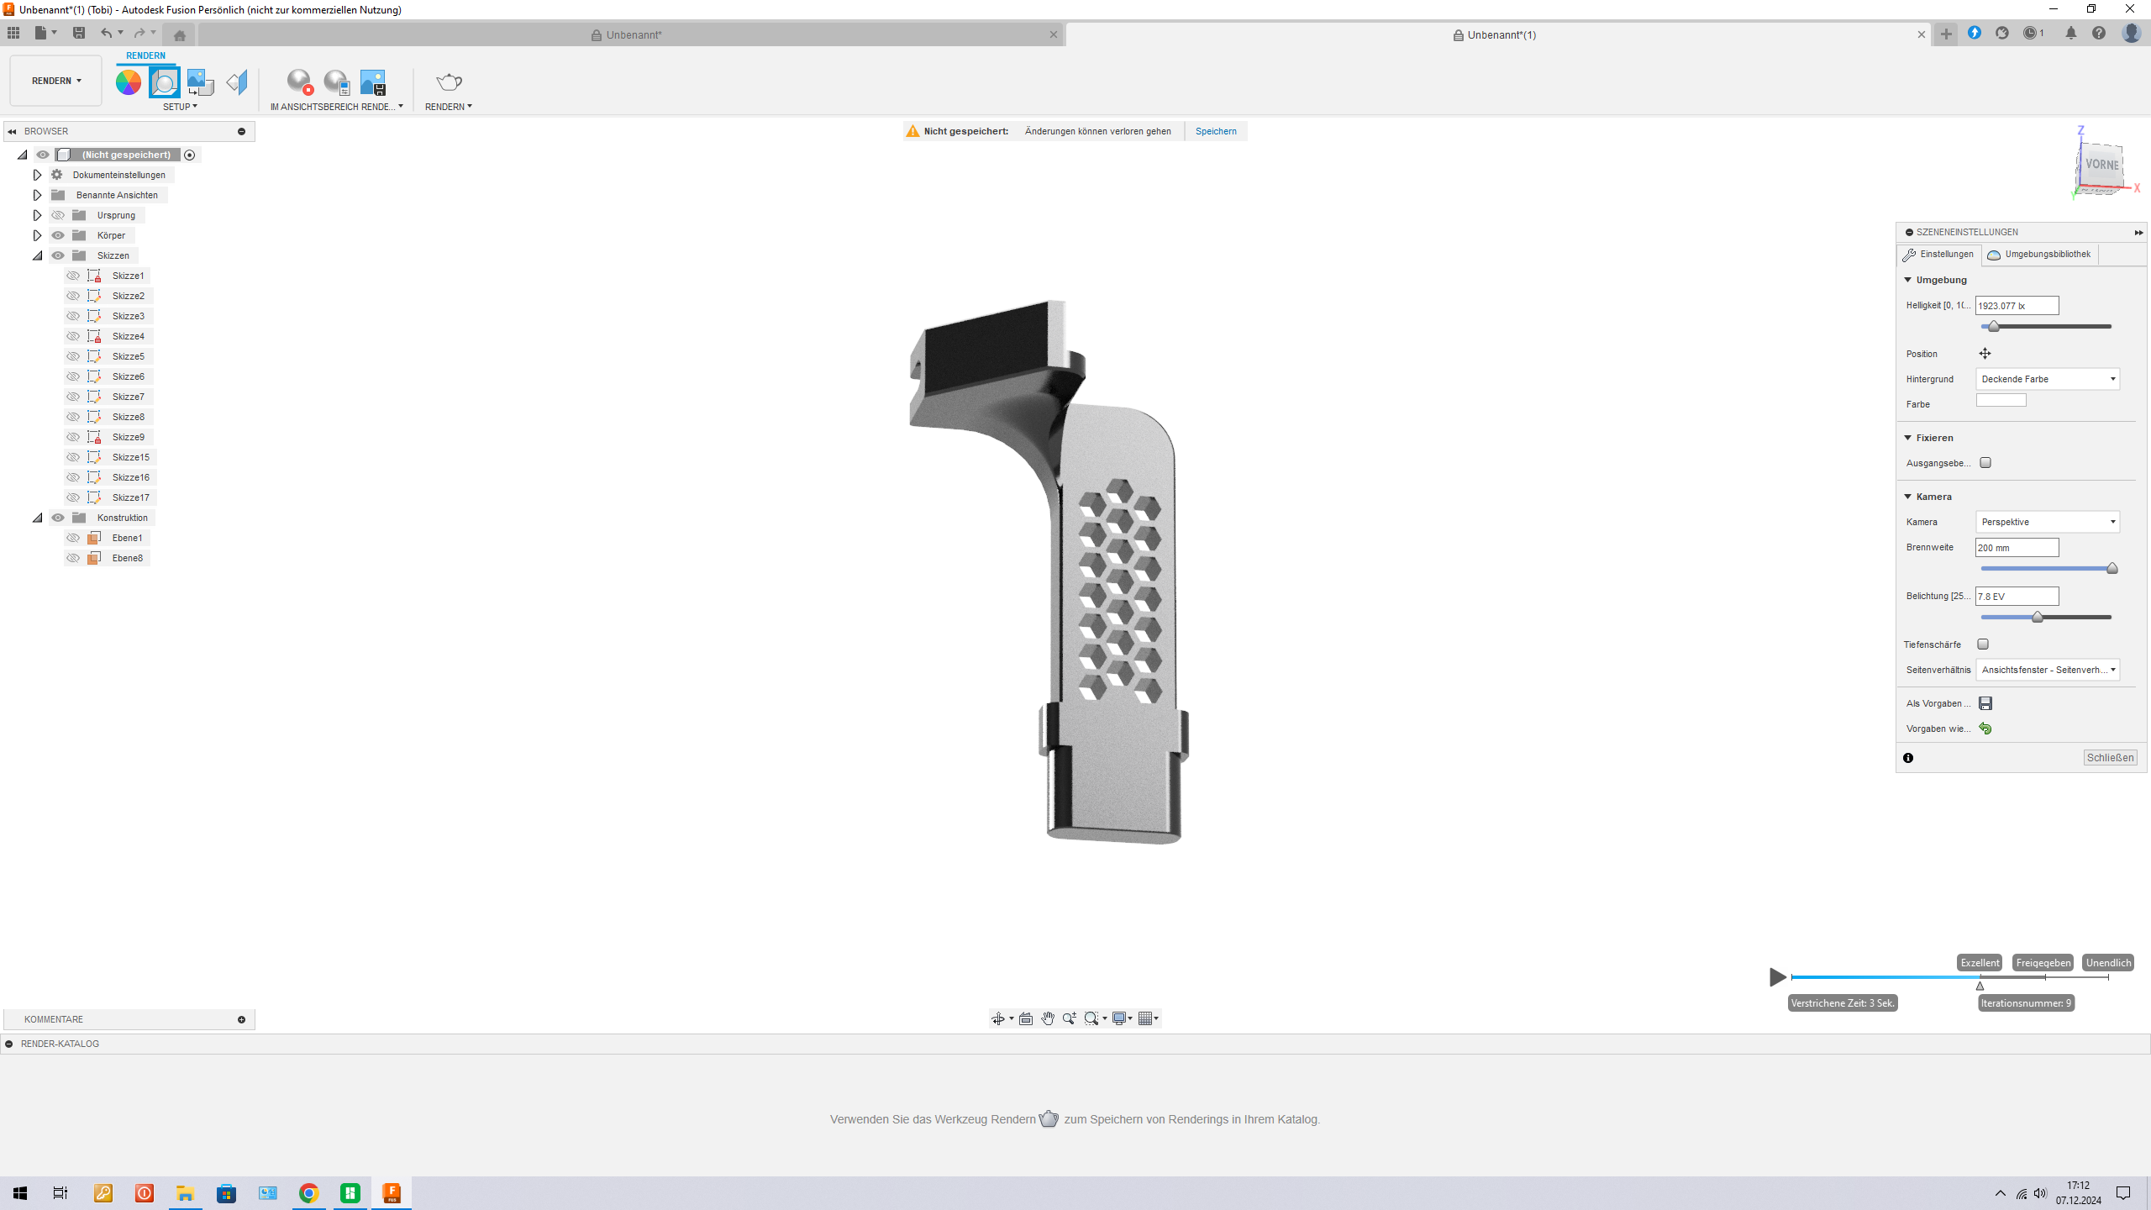Open the Hintergrund dropdown showing Deckende Farbe

coord(2047,379)
